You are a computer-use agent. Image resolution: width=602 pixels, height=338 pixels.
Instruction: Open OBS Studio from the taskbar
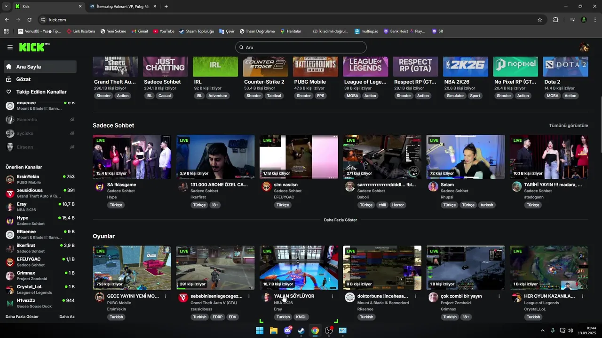coord(329,330)
